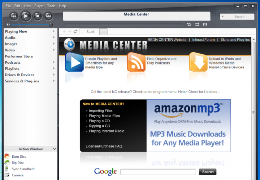Click the Google search text box
The image size is (260, 180).
pyautogui.click(x=158, y=172)
